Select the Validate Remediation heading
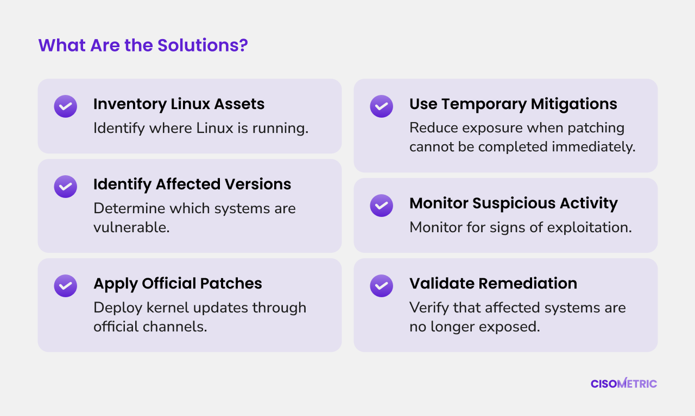Image resolution: width=695 pixels, height=416 pixels. [493, 284]
